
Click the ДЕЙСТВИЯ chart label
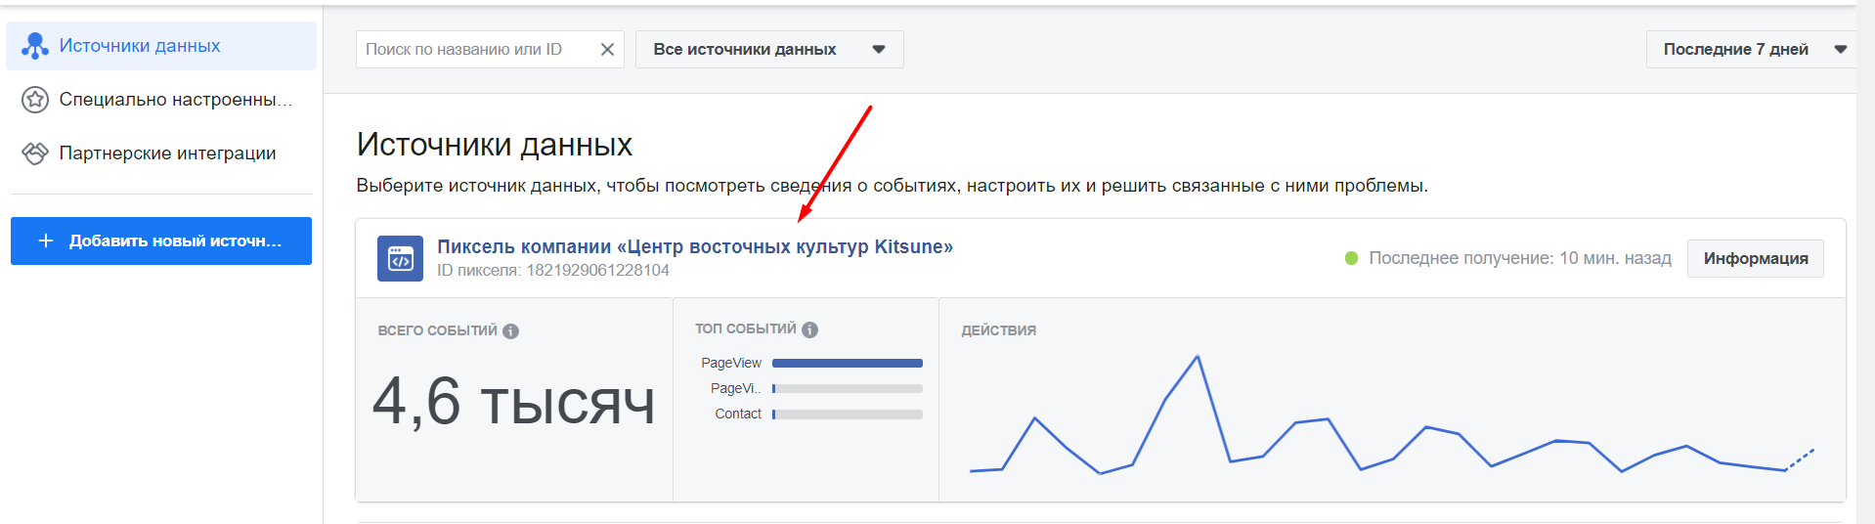[x=999, y=330]
